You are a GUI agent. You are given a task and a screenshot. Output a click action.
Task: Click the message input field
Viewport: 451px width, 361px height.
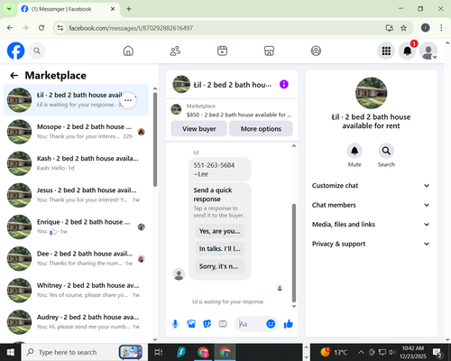click(x=251, y=324)
